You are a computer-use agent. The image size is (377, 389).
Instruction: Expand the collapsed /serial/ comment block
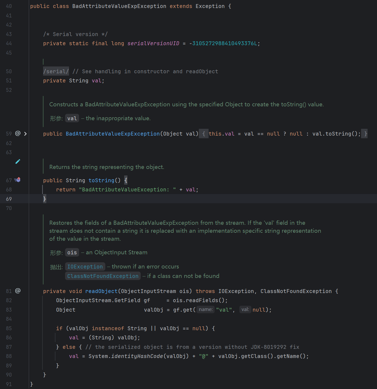[56, 71]
